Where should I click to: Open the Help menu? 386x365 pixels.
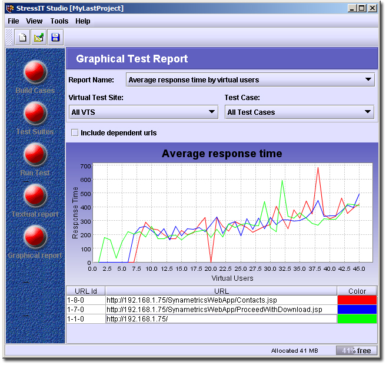coord(83,21)
